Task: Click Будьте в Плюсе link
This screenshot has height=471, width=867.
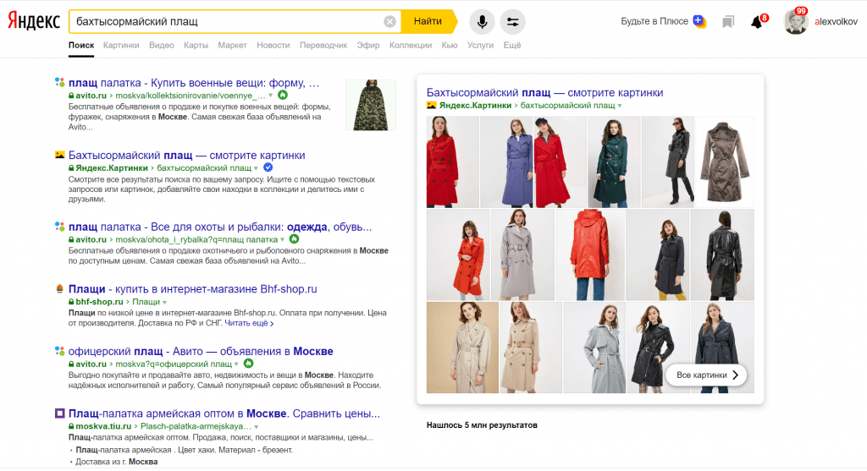Action: (x=654, y=21)
